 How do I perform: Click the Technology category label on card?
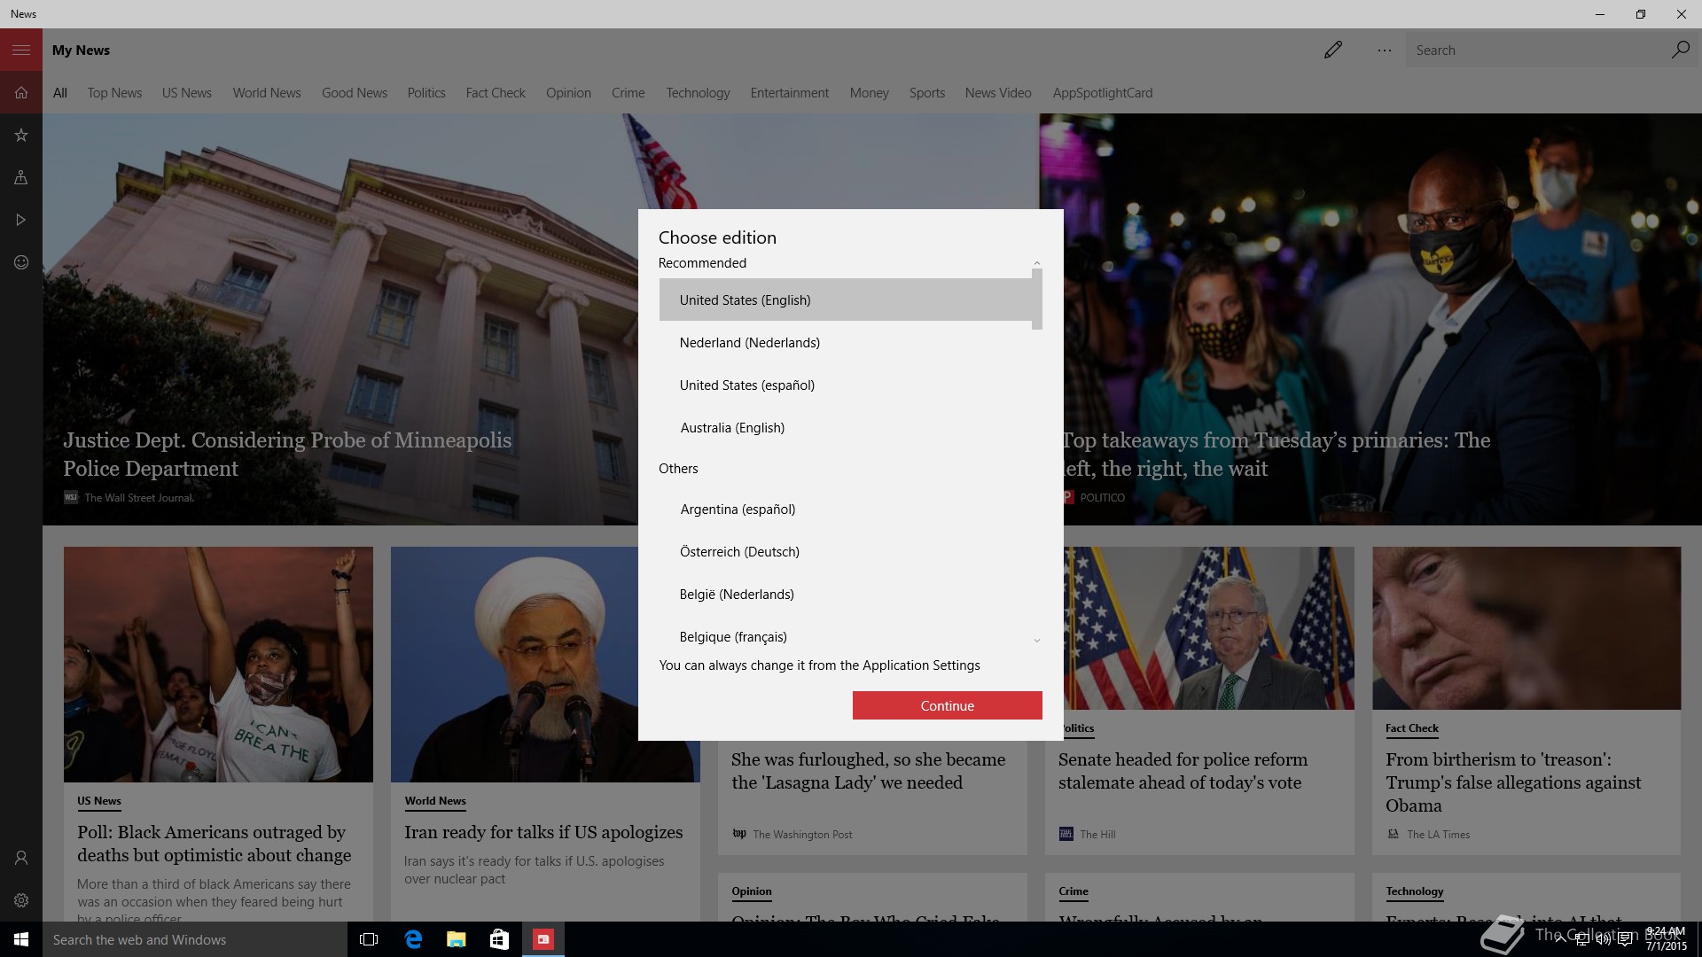[x=1415, y=891]
